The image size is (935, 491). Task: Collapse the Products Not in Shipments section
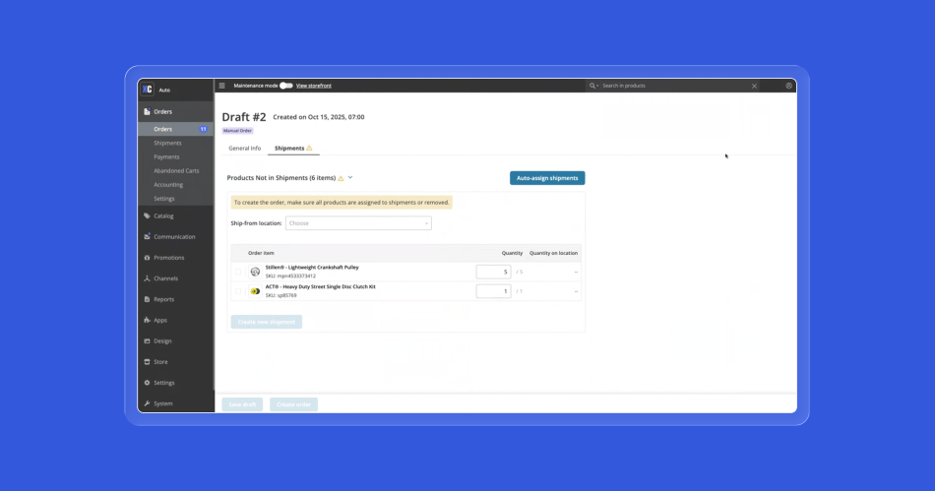[350, 178]
